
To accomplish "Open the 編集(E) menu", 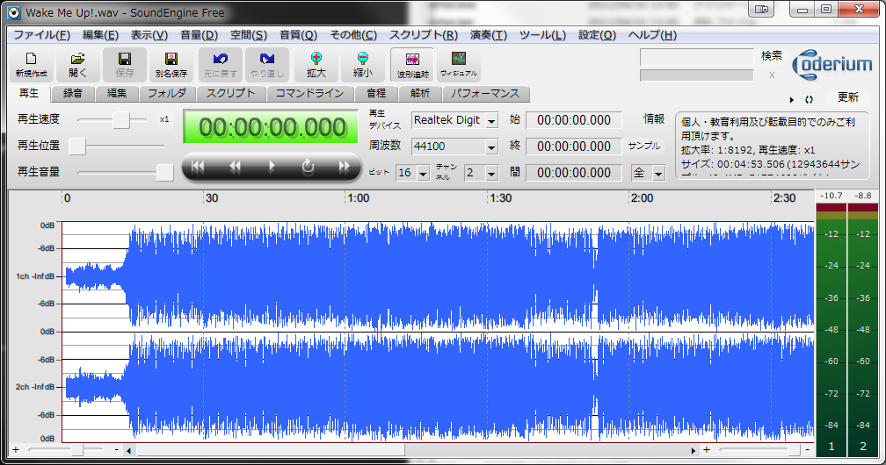I will 100,35.
